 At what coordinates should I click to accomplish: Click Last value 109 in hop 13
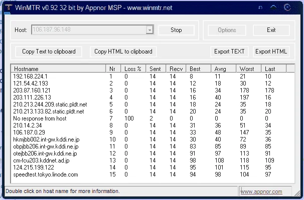[269, 160]
